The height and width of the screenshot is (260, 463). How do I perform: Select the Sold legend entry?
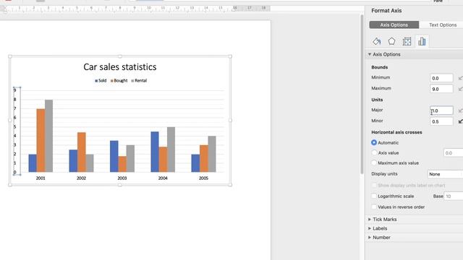(101, 80)
